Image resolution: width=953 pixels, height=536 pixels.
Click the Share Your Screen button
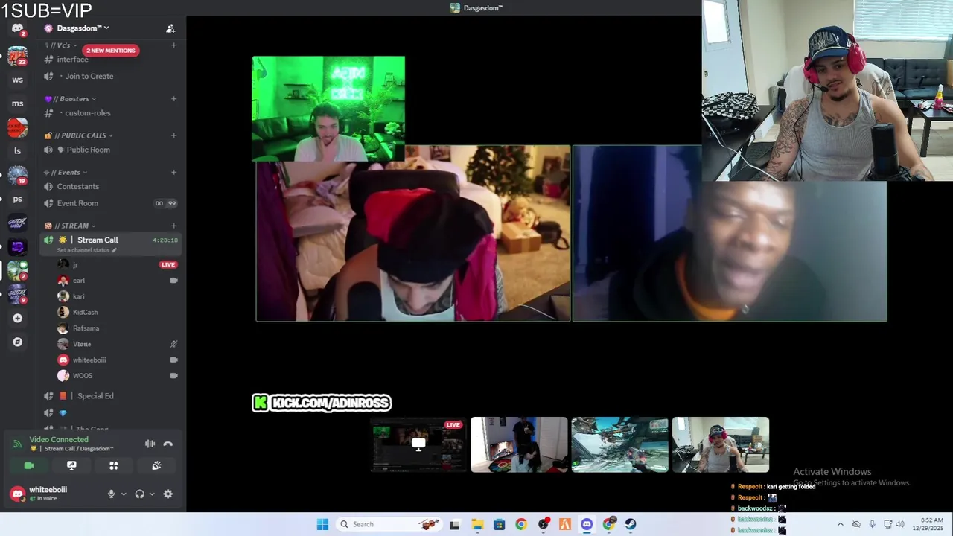(x=71, y=465)
